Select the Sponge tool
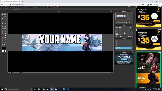Image resolution: width=162 pixels, height=91 pixels. [x=5, y=33]
